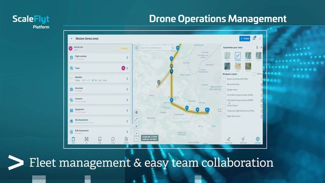The width and height of the screenshot is (325, 183).
Task: Click the blue waypoint at the route's southern corner
Action: coord(172,100)
